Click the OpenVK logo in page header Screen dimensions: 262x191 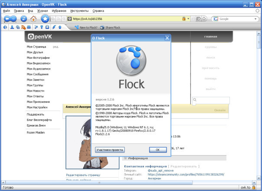(40, 36)
